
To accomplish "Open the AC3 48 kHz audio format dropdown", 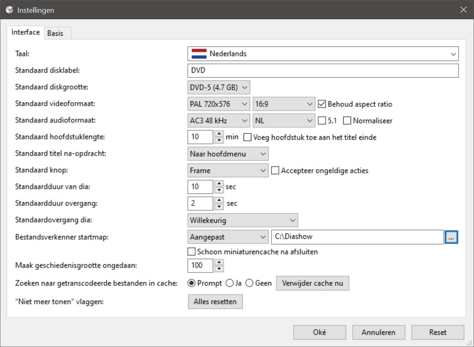I will [x=219, y=121].
